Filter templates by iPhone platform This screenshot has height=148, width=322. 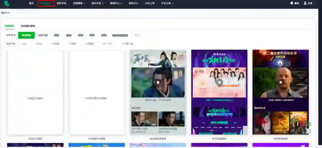39,44
